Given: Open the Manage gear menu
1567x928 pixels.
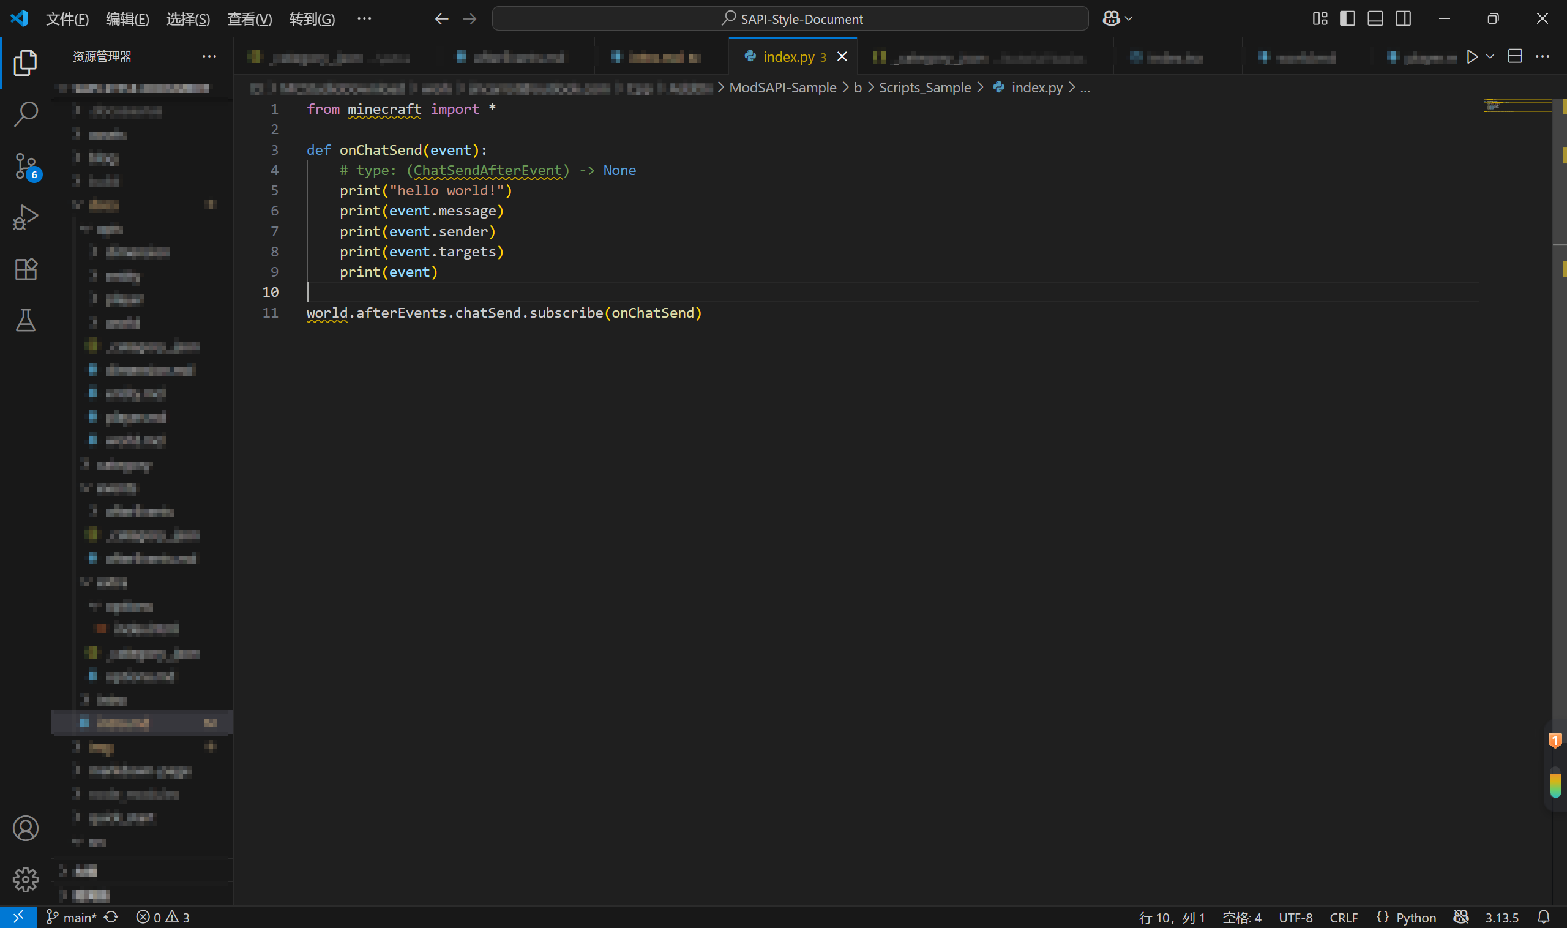Looking at the screenshot, I should point(25,879).
